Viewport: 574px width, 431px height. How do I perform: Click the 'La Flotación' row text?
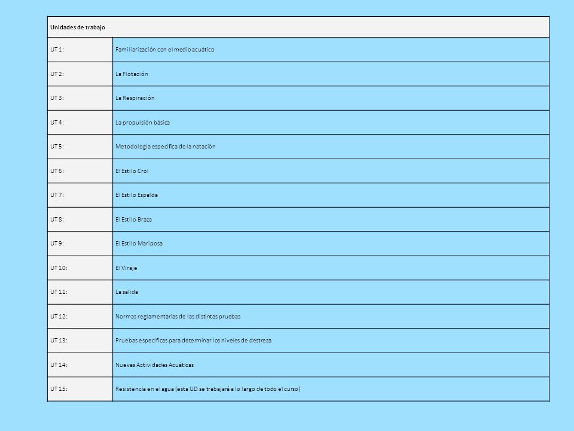point(132,74)
